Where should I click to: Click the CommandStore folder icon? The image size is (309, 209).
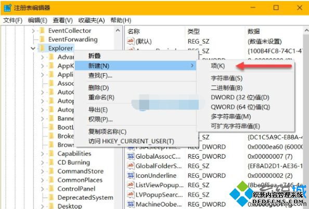tap(51, 171)
